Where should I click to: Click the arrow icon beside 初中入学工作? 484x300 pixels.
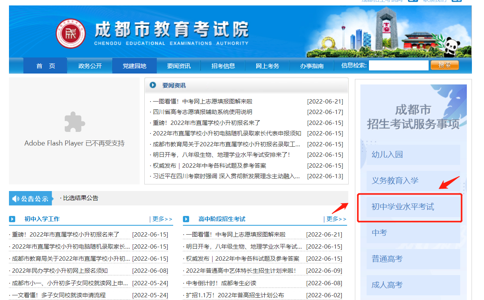pos(12,219)
